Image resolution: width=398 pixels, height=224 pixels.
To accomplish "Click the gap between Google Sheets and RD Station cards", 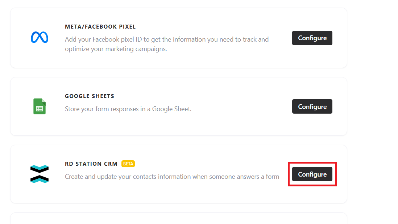I will coord(178,140).
